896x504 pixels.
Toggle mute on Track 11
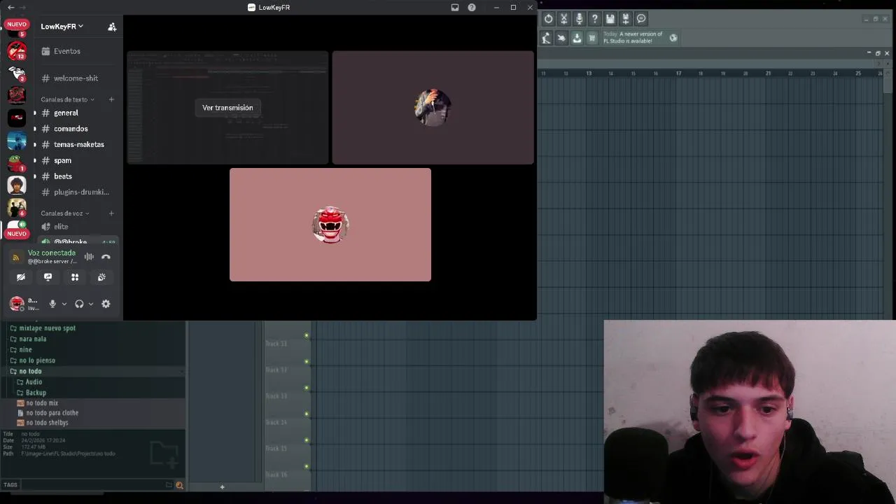tap(307, 335)
